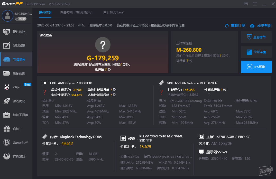Click the CPU temperature Max: 89℃

point(126,117)
